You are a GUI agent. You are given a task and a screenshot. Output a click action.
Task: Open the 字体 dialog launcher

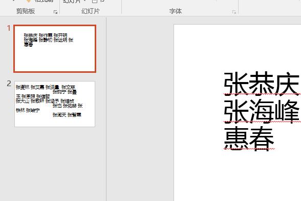point(234,12)
